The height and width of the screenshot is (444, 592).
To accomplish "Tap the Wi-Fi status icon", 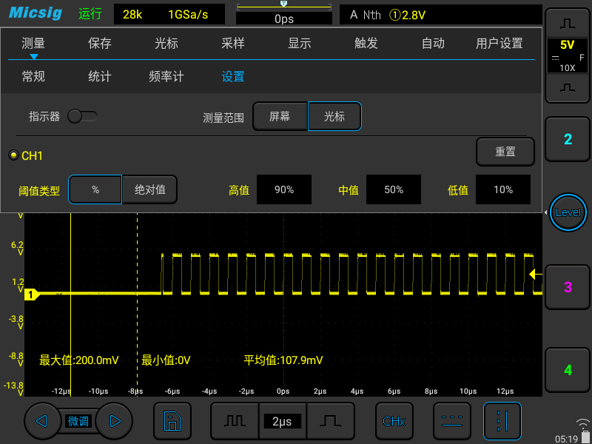I will [x=584, y=423].
